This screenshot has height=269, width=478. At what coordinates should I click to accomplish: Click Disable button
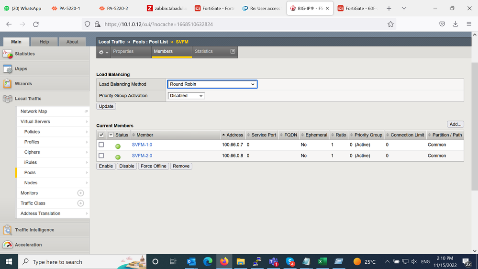[x=126, y=166]
